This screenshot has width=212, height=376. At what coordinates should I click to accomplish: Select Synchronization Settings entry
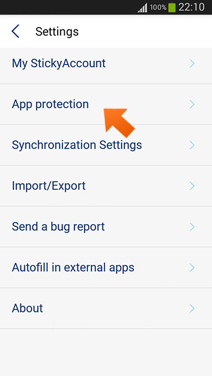tap(106, 145)
